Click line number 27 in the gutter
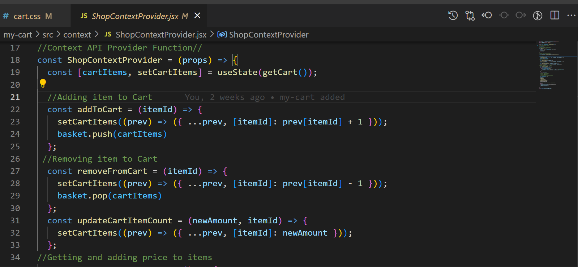 coord(15,171)
